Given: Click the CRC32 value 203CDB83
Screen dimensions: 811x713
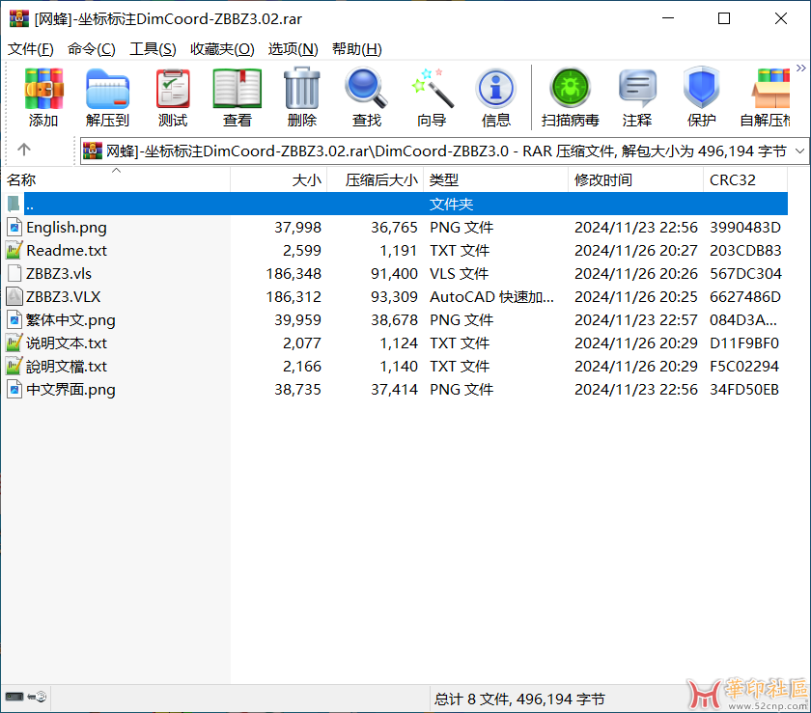Looking at the screenshot, I should tap(745, 250).
